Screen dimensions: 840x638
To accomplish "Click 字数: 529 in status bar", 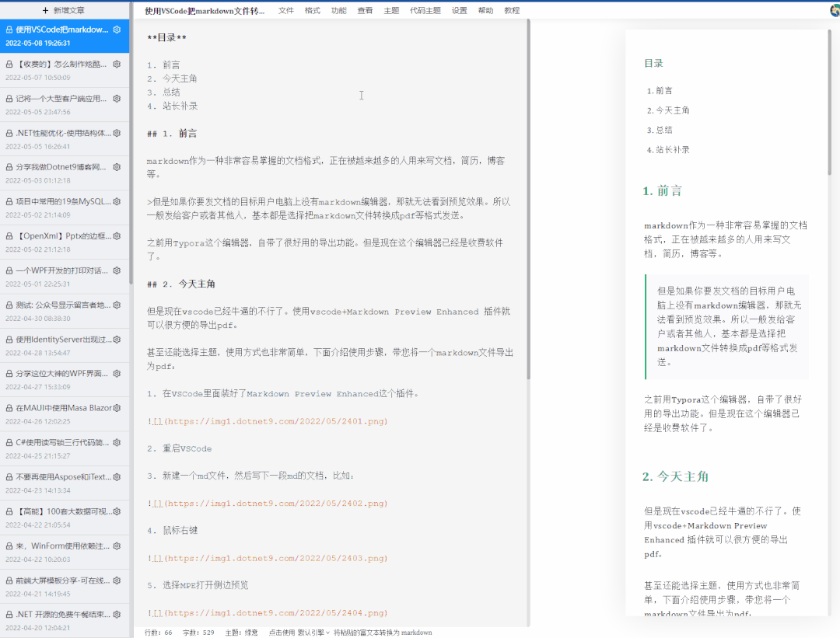I will 198,632.
